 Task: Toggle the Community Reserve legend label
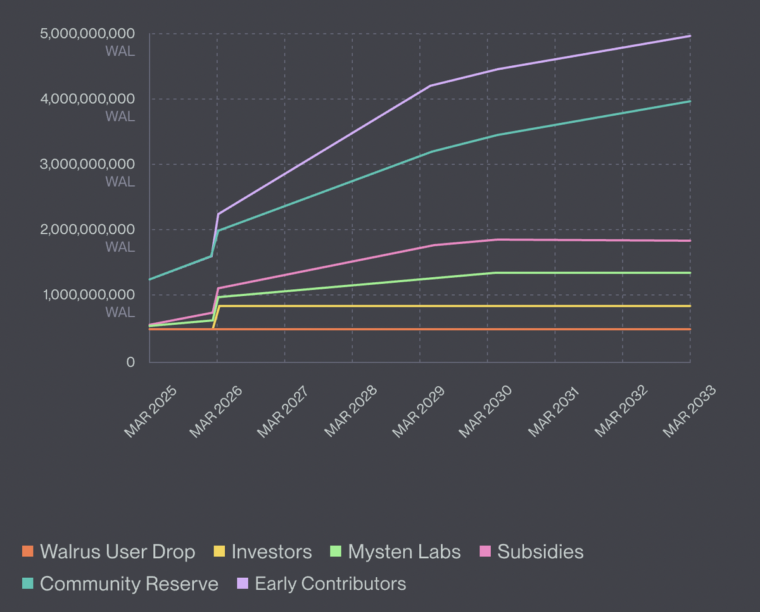(129, 584)
